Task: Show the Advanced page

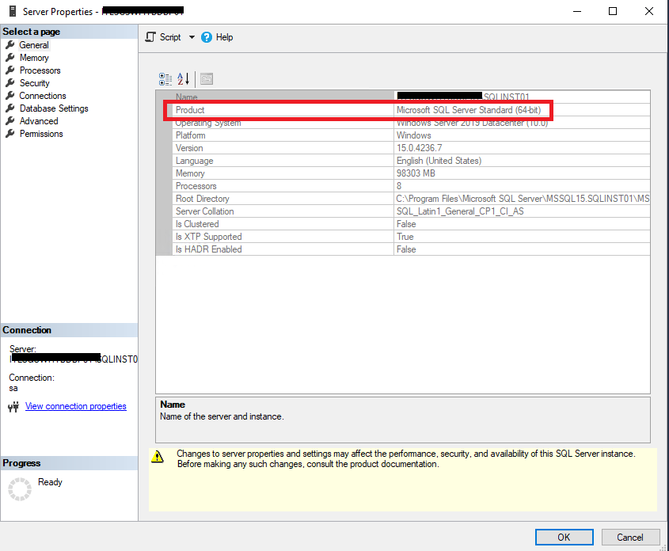Action: click(39, 121)
